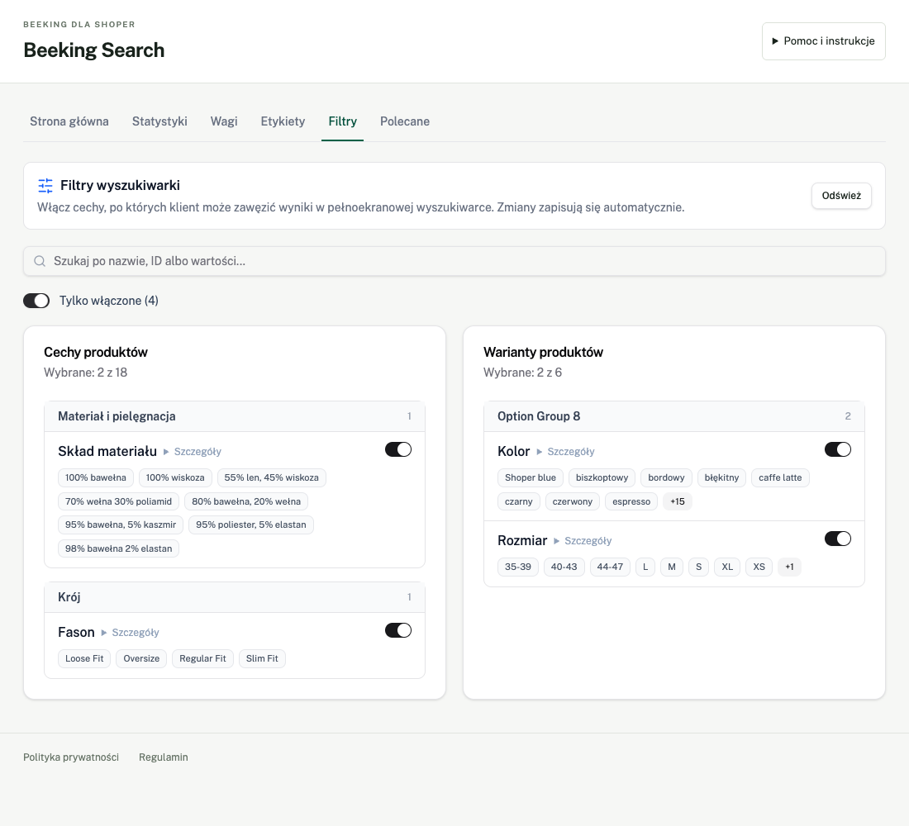The image size is (909, 826).
Task: Focus the Szukaj po nazwie search field
Action: 454,261
